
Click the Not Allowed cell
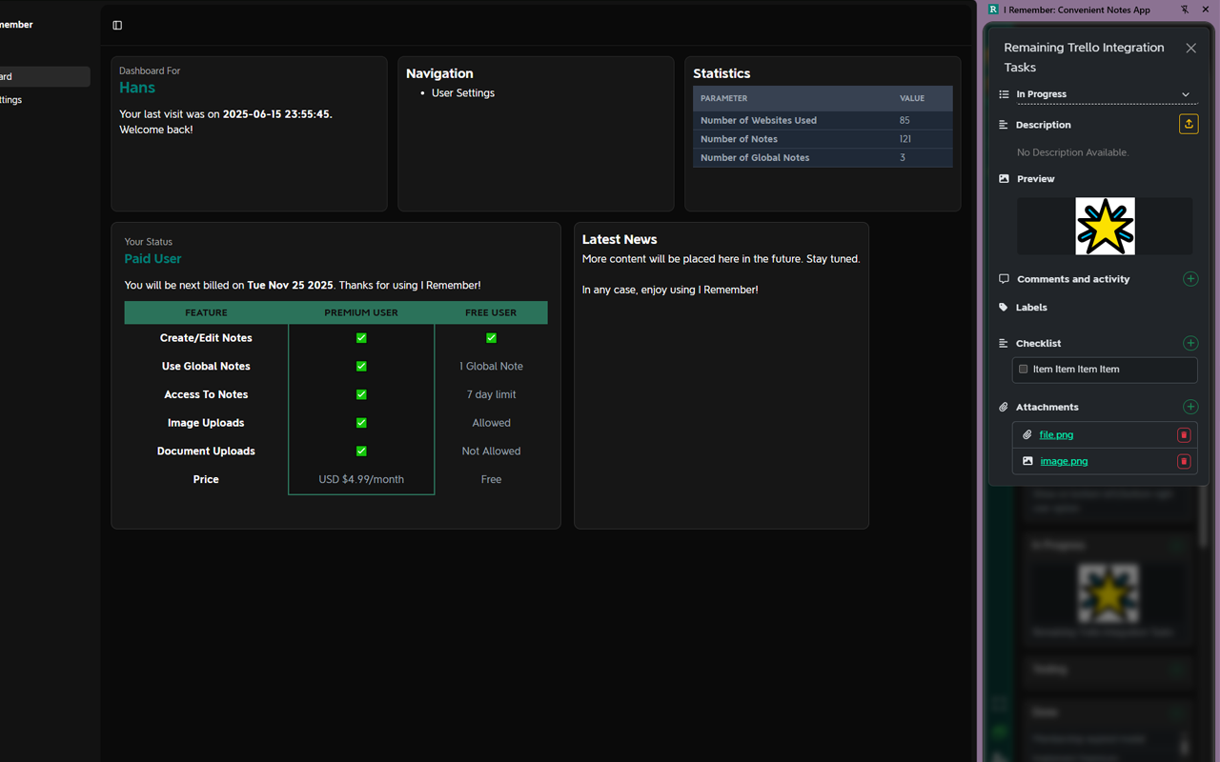click(x=491, y=451)
